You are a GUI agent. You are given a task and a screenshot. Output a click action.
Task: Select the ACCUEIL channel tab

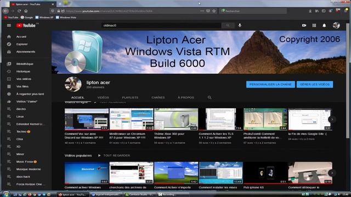pos(78,97)
